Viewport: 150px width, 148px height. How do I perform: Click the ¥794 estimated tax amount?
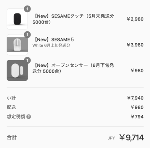(137, 117)
